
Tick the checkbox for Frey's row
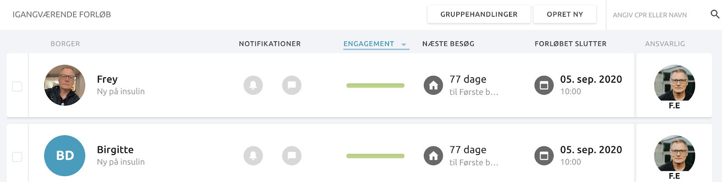pos(17,86)
